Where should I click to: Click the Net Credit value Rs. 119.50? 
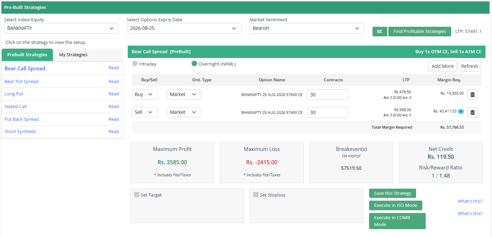[441, 157]
